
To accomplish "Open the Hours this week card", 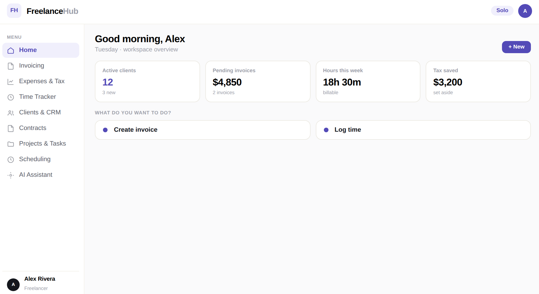I will pos(368,81).
